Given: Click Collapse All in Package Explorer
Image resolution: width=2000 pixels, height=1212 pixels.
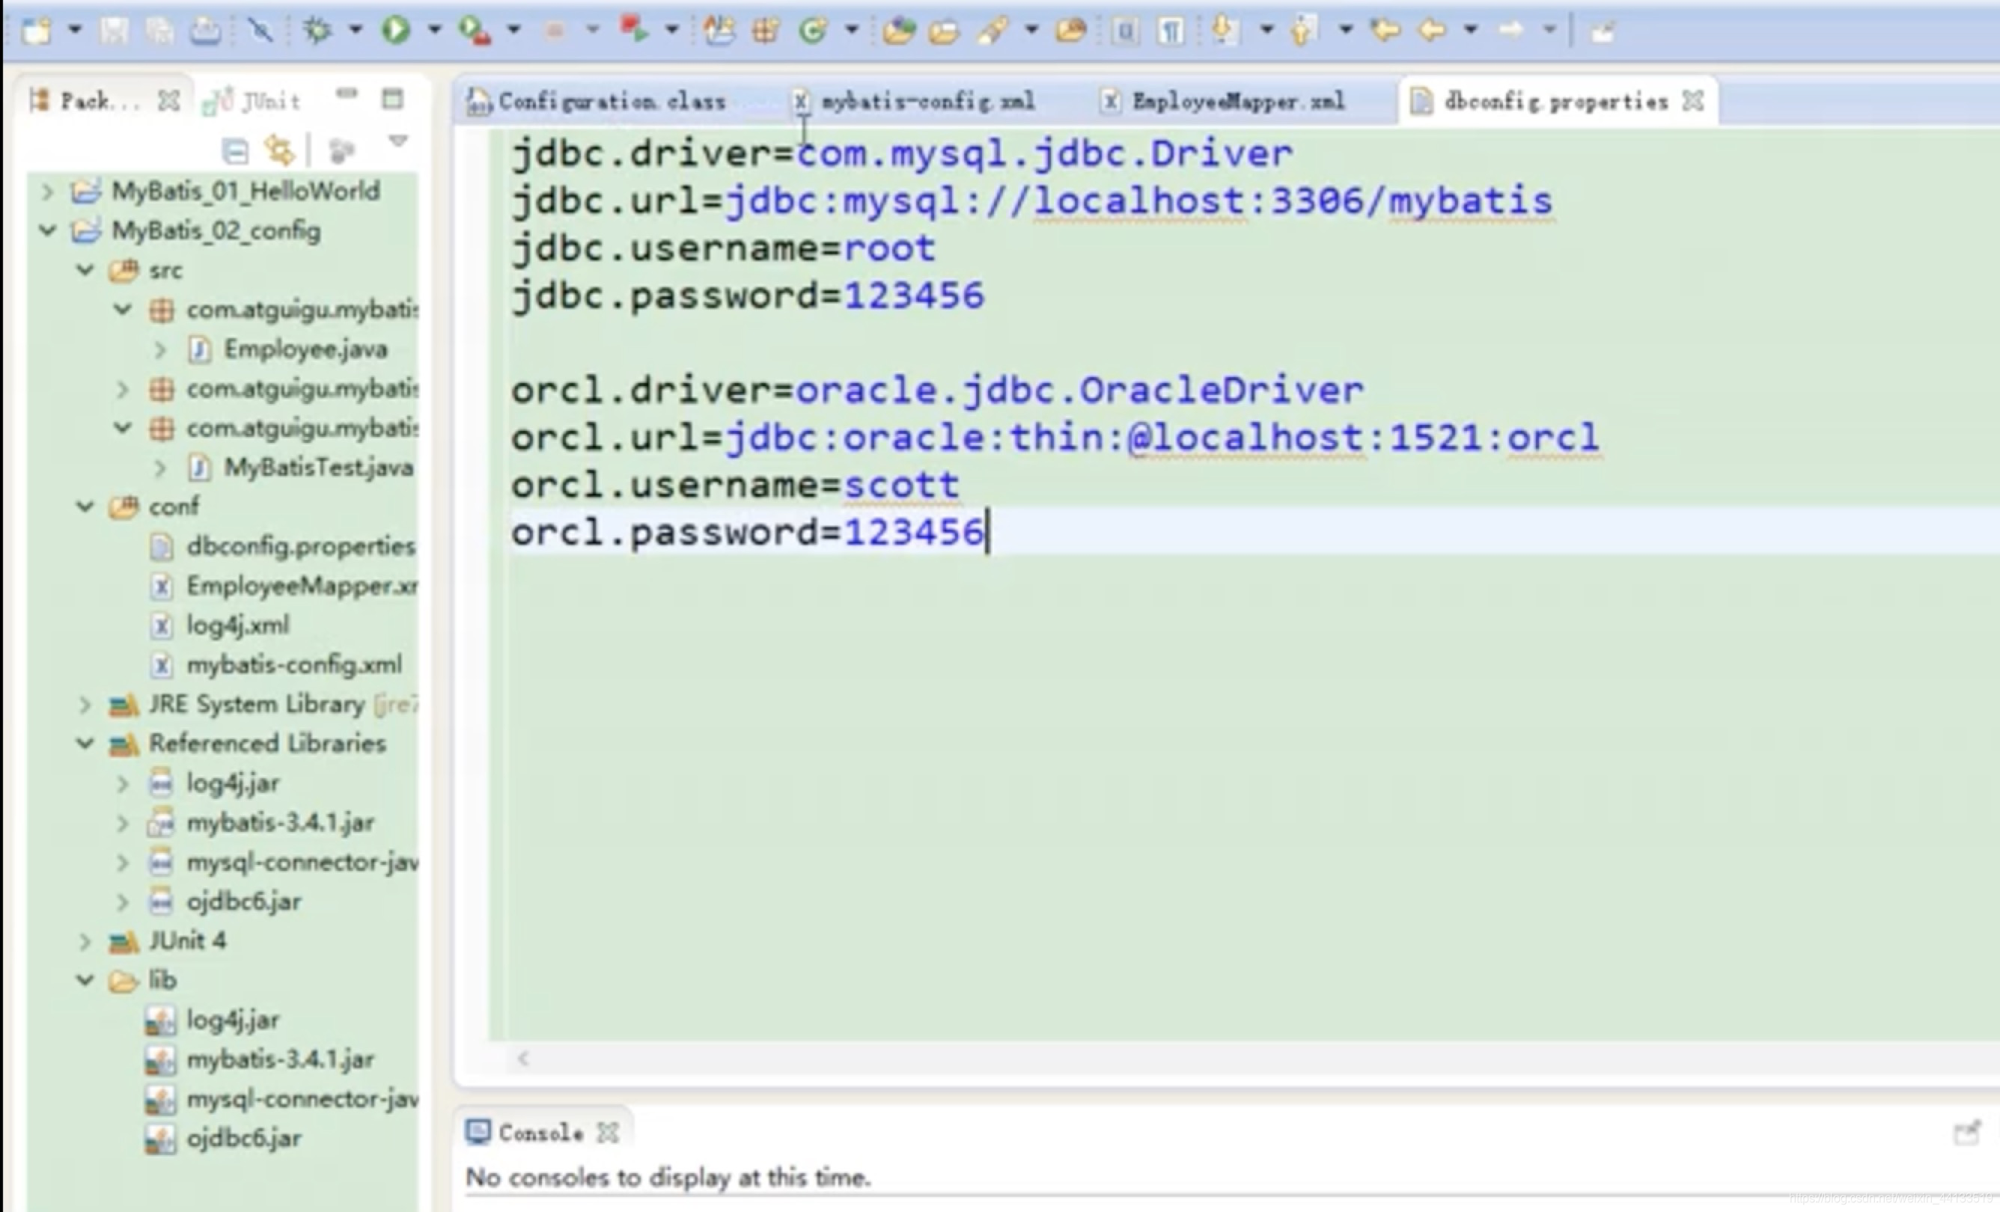Looking at the screenshot, I should 234,151.
